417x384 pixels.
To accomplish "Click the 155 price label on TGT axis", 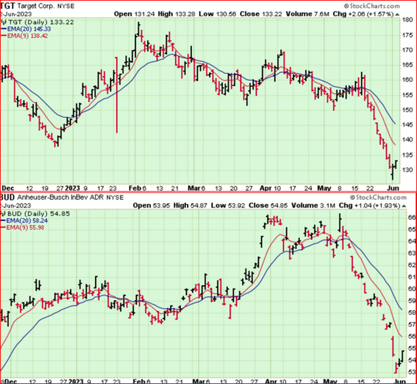I will point(408,95).
